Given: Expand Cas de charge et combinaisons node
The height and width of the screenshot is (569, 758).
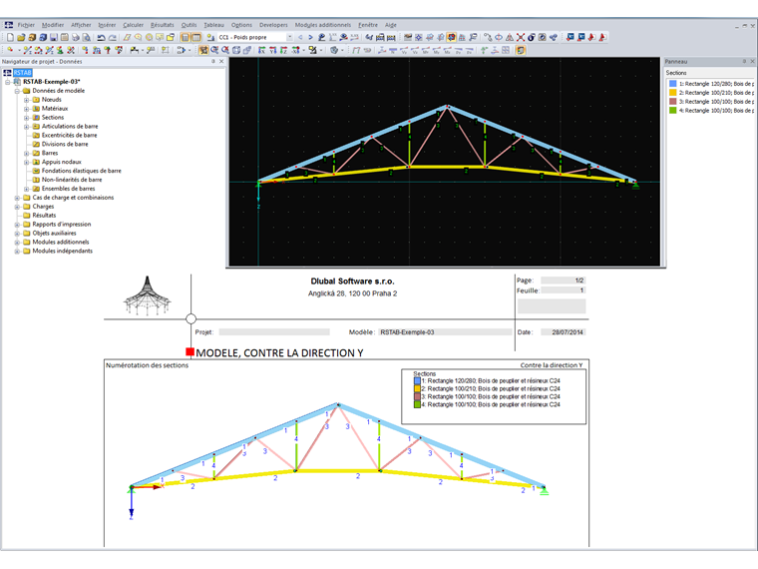Looking at the screenshot, I should (17, 198).
